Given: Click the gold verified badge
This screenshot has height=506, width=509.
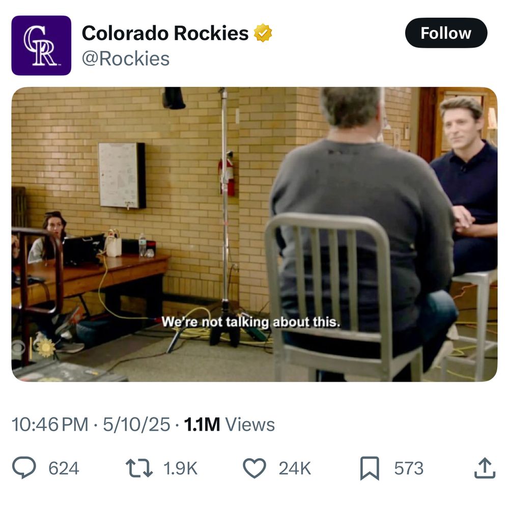Looking at the screenshot, I should click(263, 33).
